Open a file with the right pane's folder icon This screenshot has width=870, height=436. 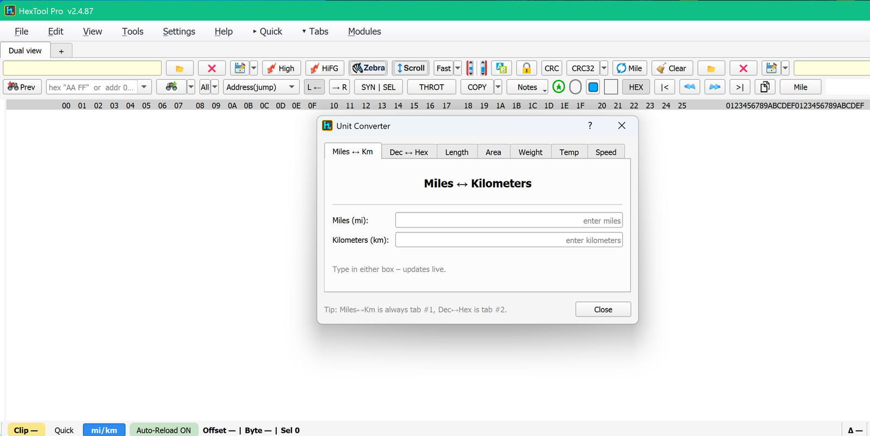tap(711, 68)
